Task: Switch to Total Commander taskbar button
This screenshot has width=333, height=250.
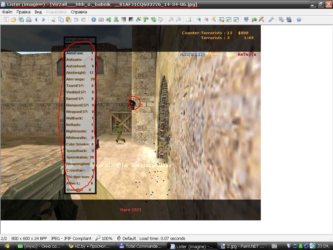Action: tap(141, 246)
